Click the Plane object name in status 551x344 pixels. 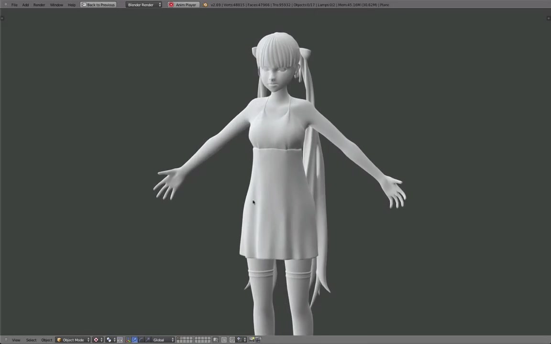pyautogui.click(x=385, y=5)
